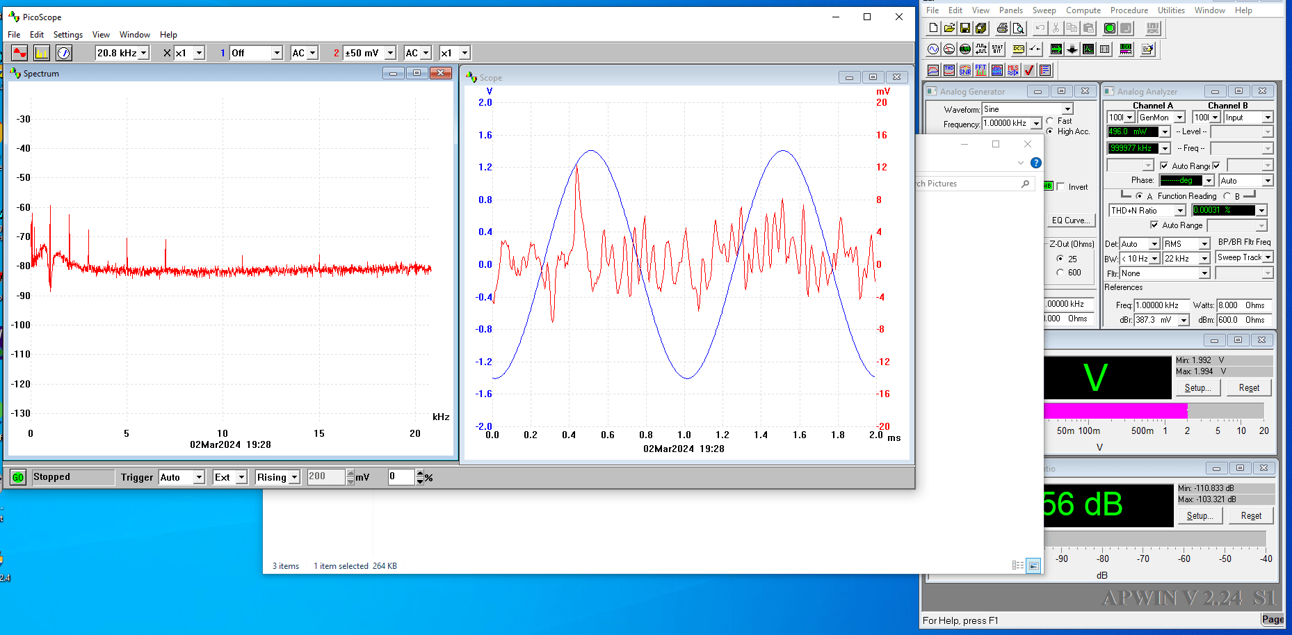Select 600 Ohms Z-Out radio button
This screenshot has width=1292, height=635.
pyautogui.click(x=1060, y=273)
